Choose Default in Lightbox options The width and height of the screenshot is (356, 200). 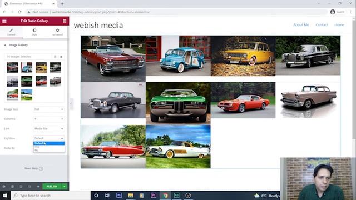[49, 143]
